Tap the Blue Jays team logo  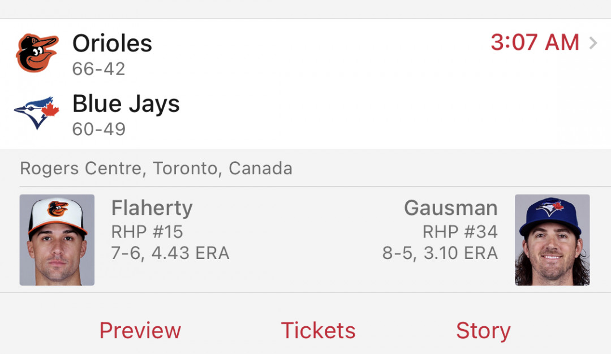click(36, 113)
